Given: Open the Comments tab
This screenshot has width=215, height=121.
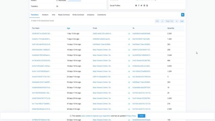Looking at the screenshot, I should [x=101, y=15].
